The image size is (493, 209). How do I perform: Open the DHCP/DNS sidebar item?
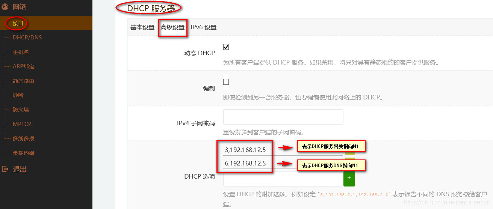(x=27, y=38)
